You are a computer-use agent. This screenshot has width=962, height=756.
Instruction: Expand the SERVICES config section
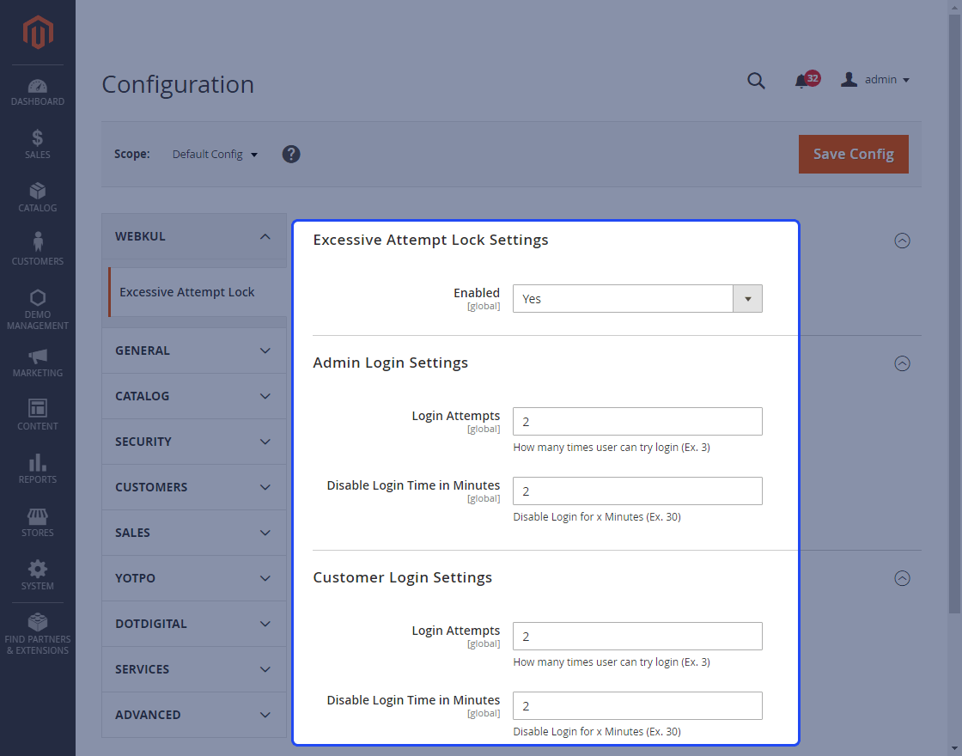[x=194, y=669]
